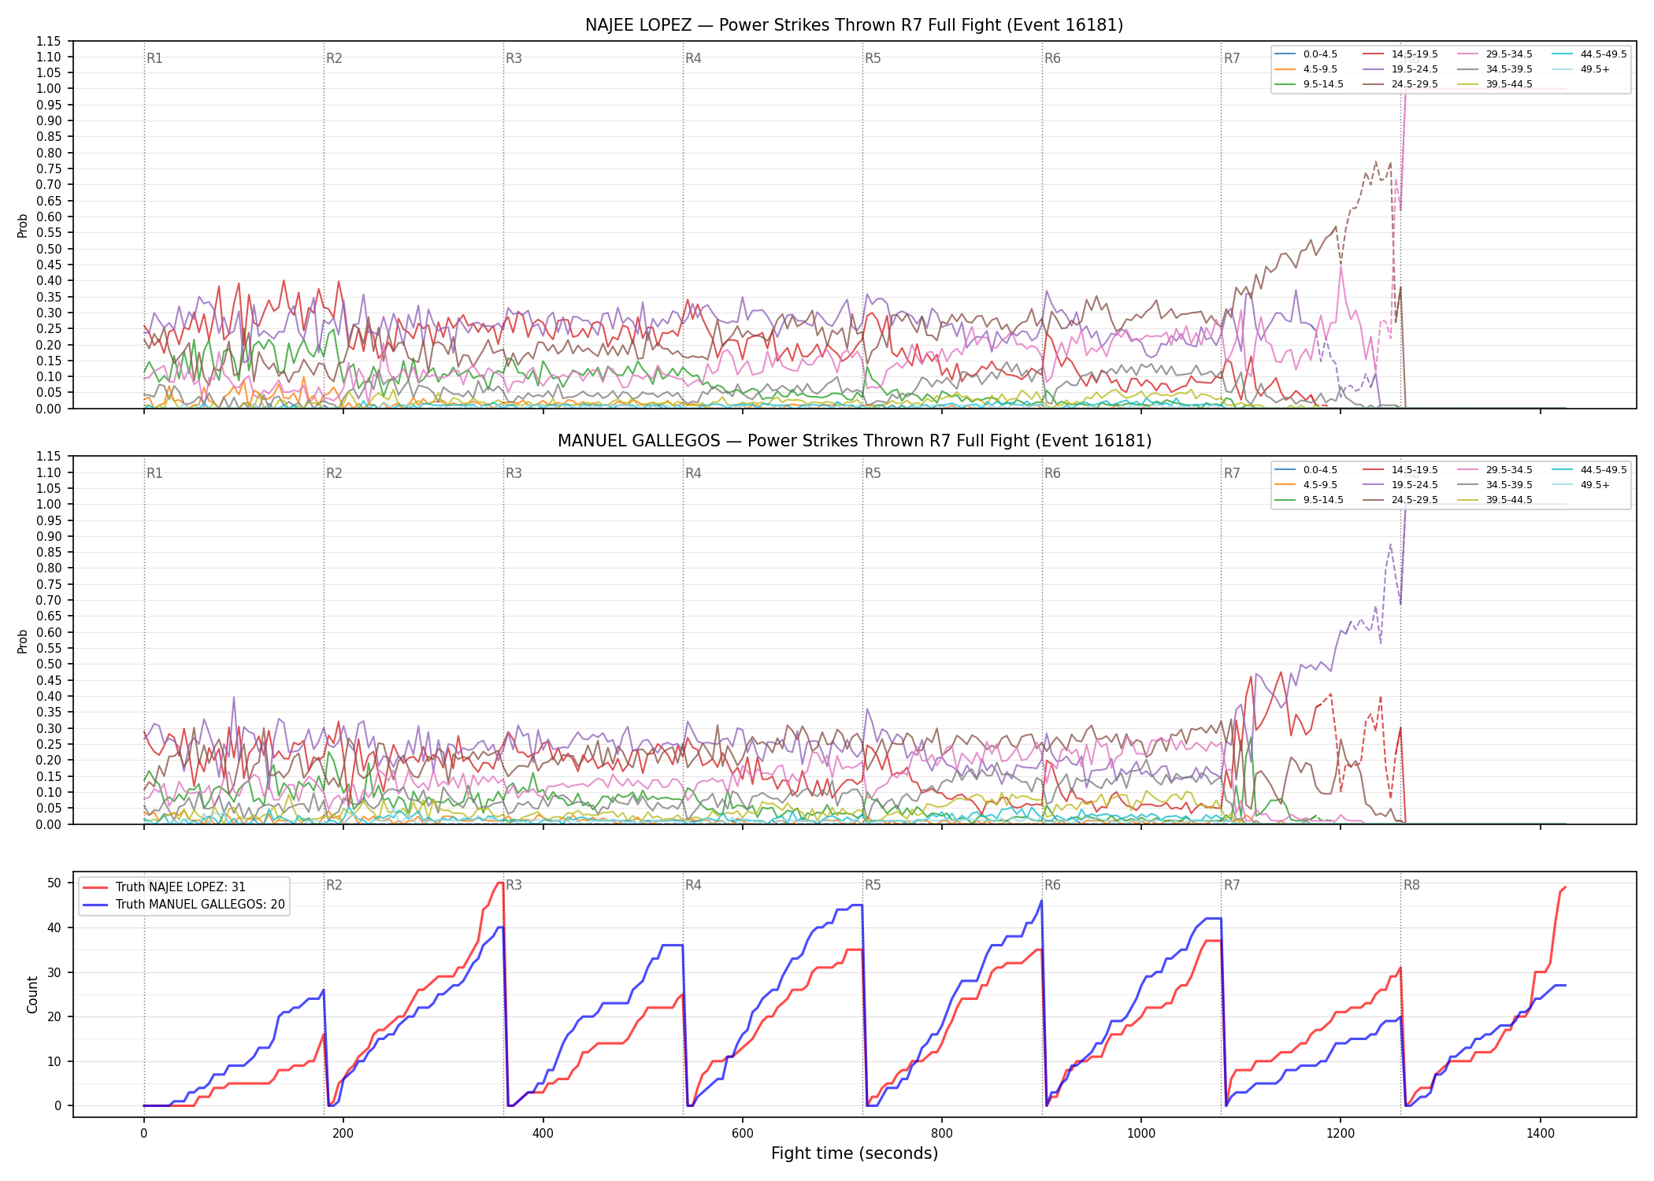
Task: Click the x-axis tick label '1400'
Action: coord(1541,1134)
